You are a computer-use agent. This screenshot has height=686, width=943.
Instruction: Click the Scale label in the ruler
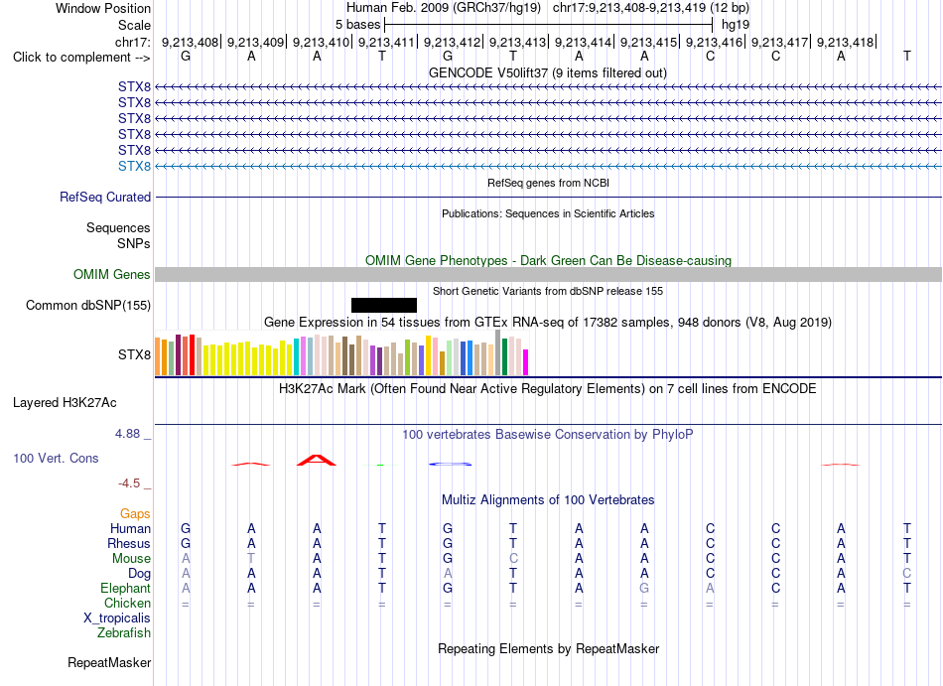134,25
